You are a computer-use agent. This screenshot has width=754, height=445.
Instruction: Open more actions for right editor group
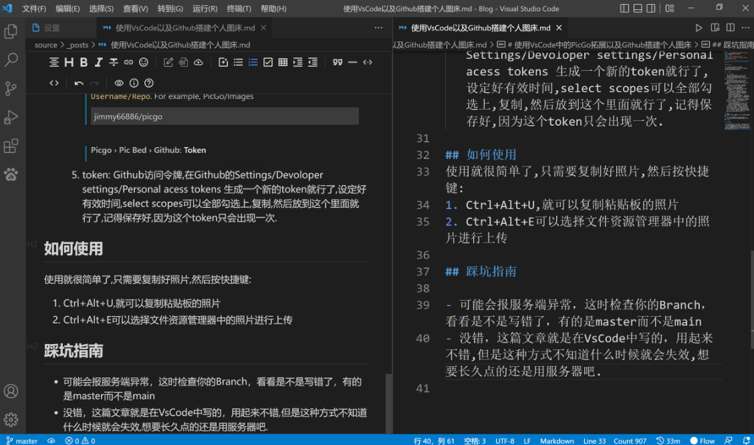pos(745,28)
